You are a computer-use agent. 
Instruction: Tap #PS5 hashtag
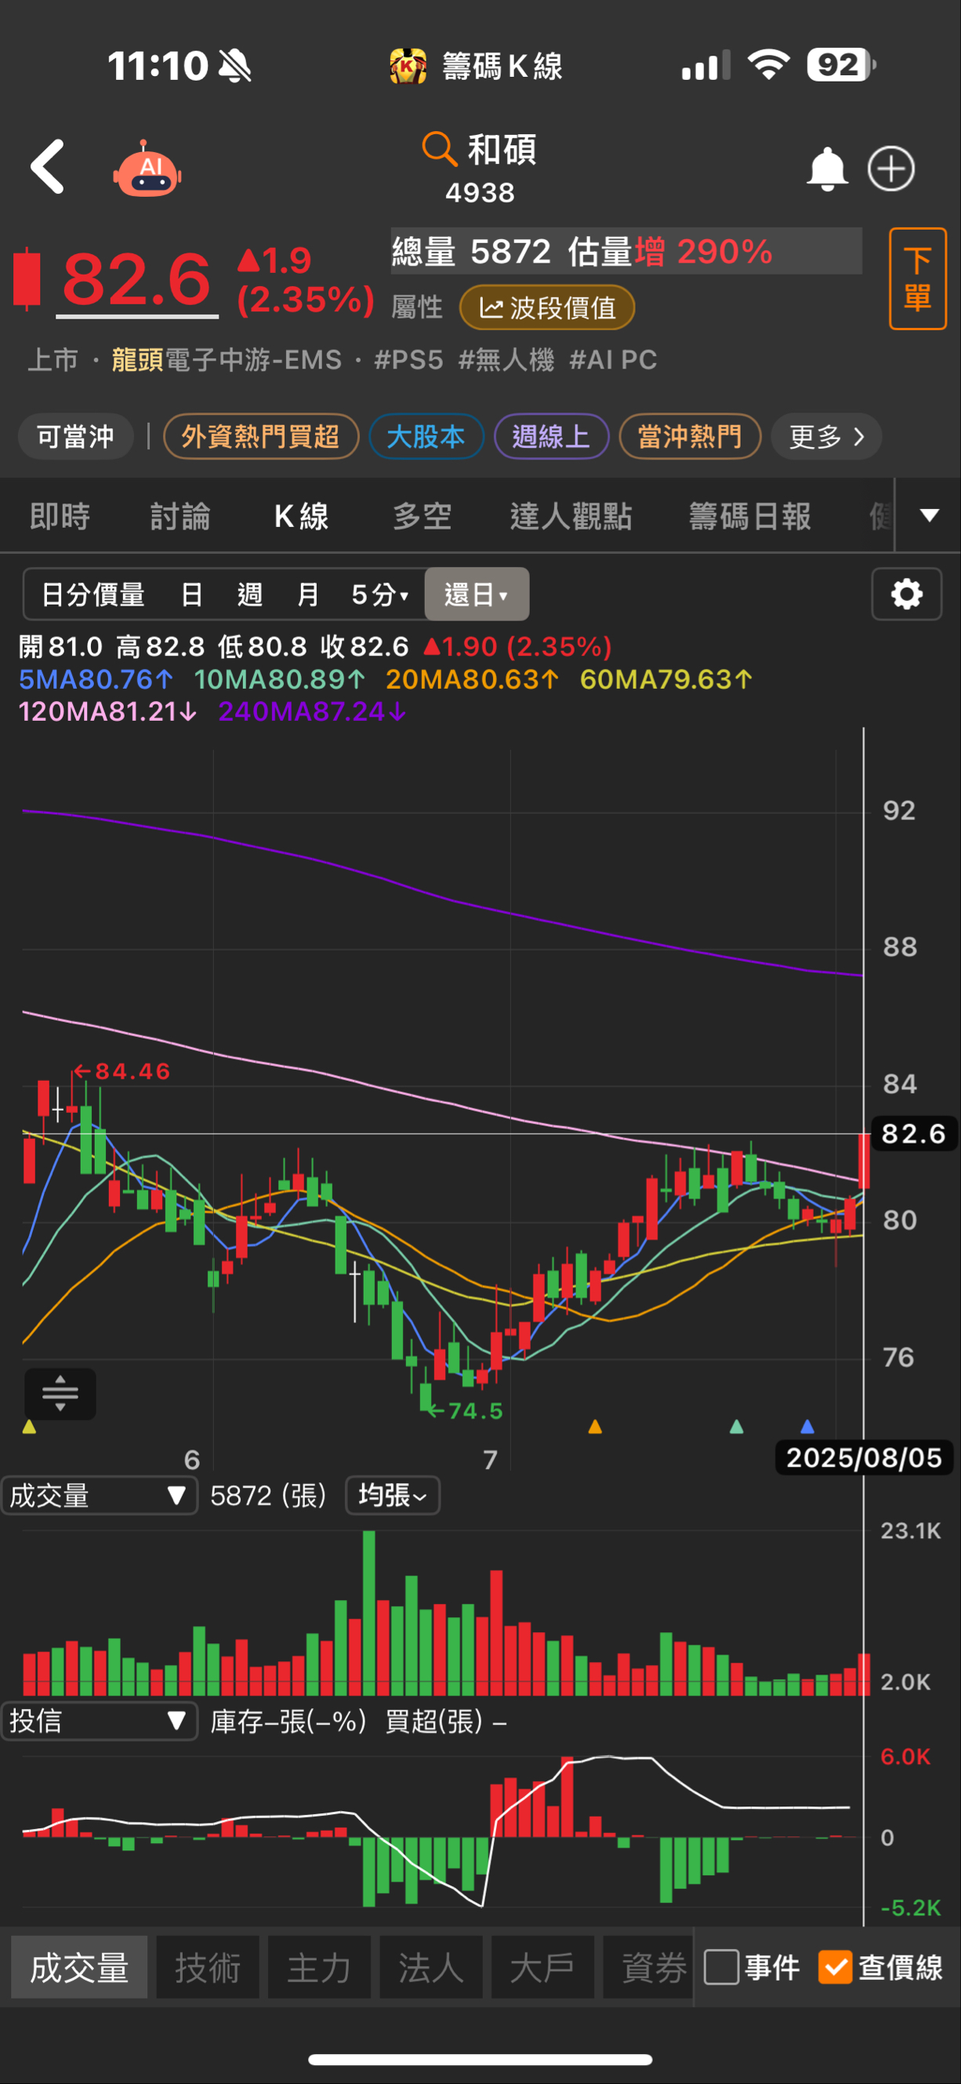(x=409, y=360)
